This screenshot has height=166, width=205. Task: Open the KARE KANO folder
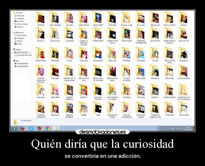[x=169, y=72]
